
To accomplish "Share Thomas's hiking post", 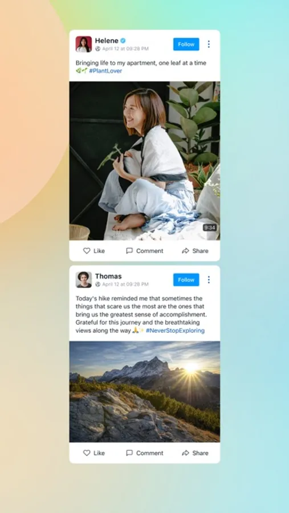I will pyautogui.click(x=195, y=453).
